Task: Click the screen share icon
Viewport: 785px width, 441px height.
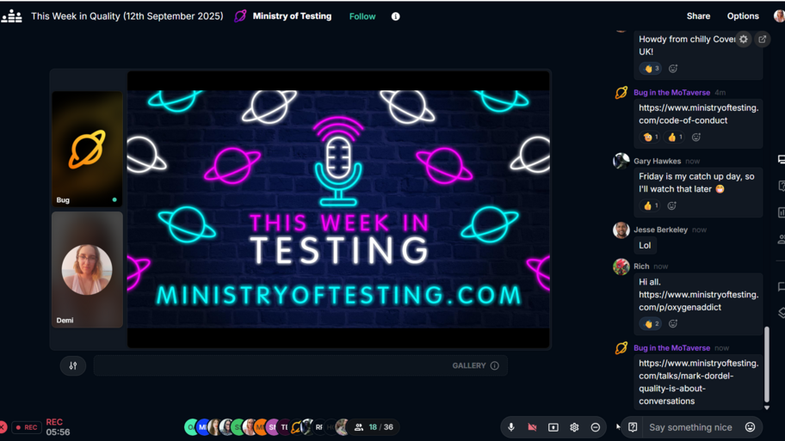Action: coord(553,427)
